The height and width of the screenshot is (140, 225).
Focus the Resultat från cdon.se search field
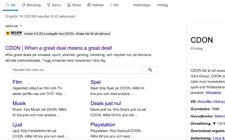77,70
